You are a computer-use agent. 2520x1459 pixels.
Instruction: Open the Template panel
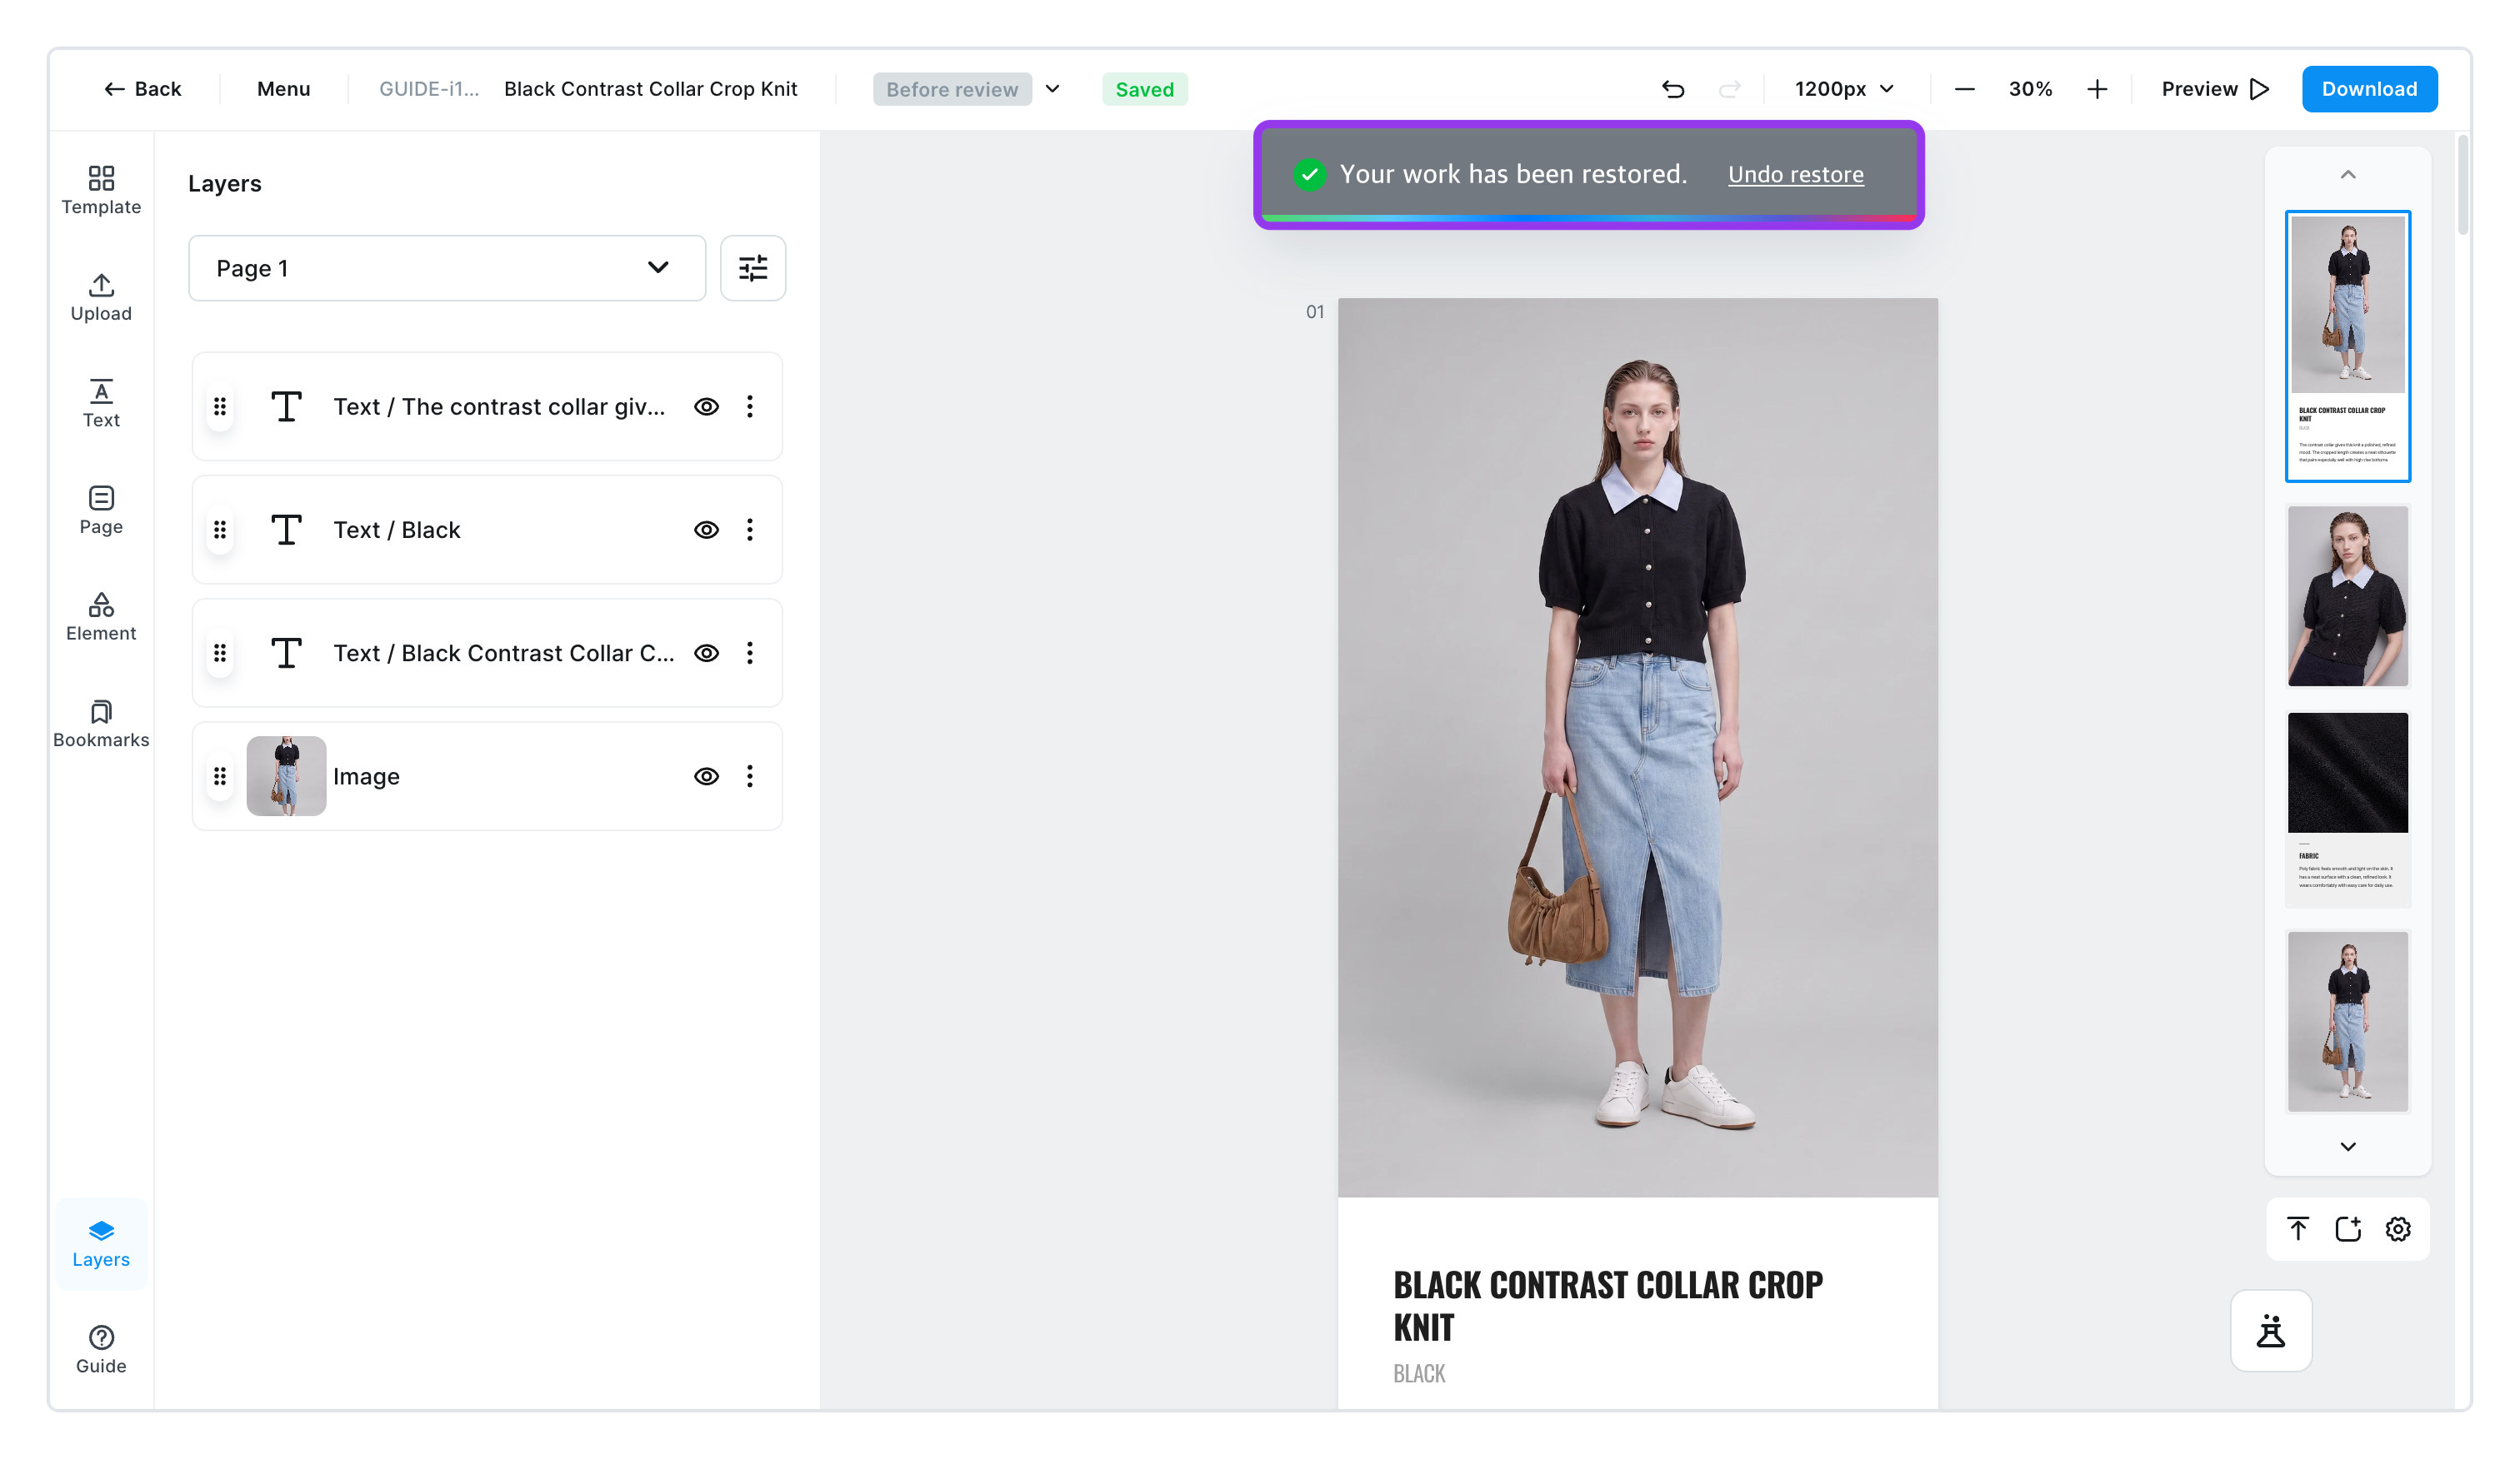click(x=101, y=190)
